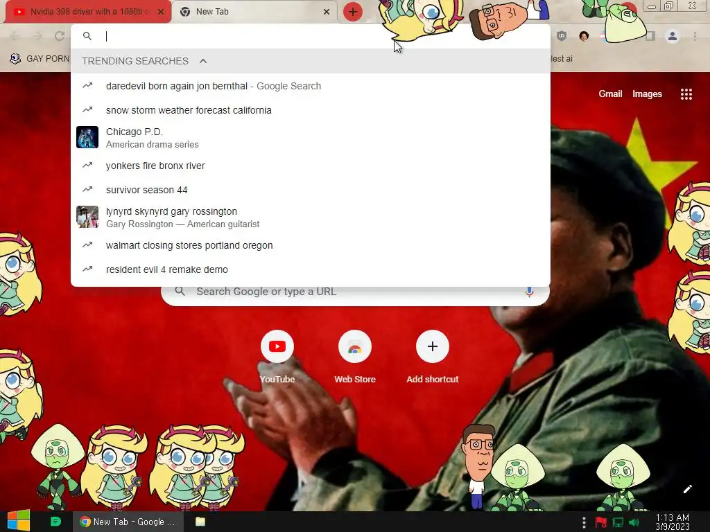Open the YouTube shortcut

277,357
